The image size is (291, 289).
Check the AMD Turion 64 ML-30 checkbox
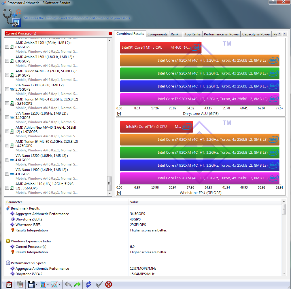[x=7, y=146]
